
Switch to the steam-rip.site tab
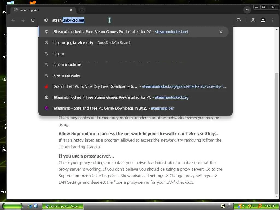click(43, 10)
